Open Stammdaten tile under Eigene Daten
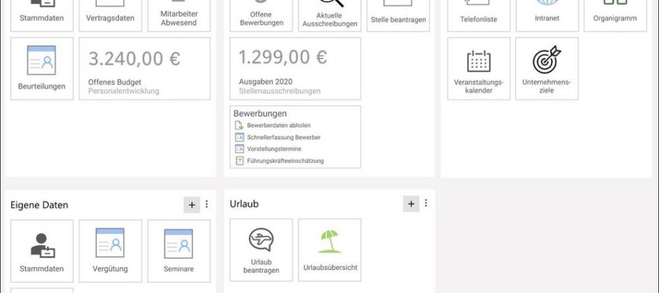The width and height of the screenshot is (659, 293). click(x=42, y=251)
